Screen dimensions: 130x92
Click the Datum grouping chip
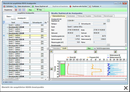[9, 16]
